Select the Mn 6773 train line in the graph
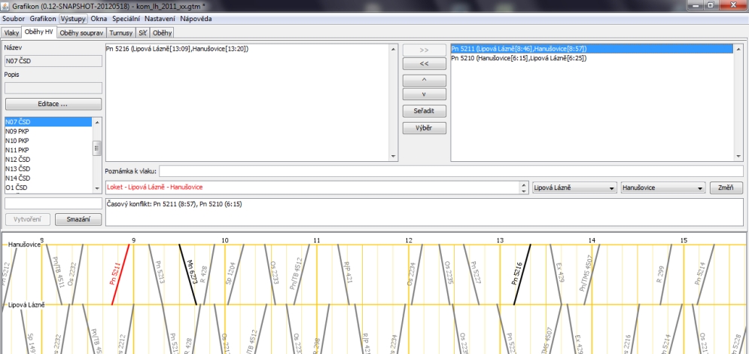Image resolution: width=749 pixels, height=354 pixels. (x=188, y=274)
